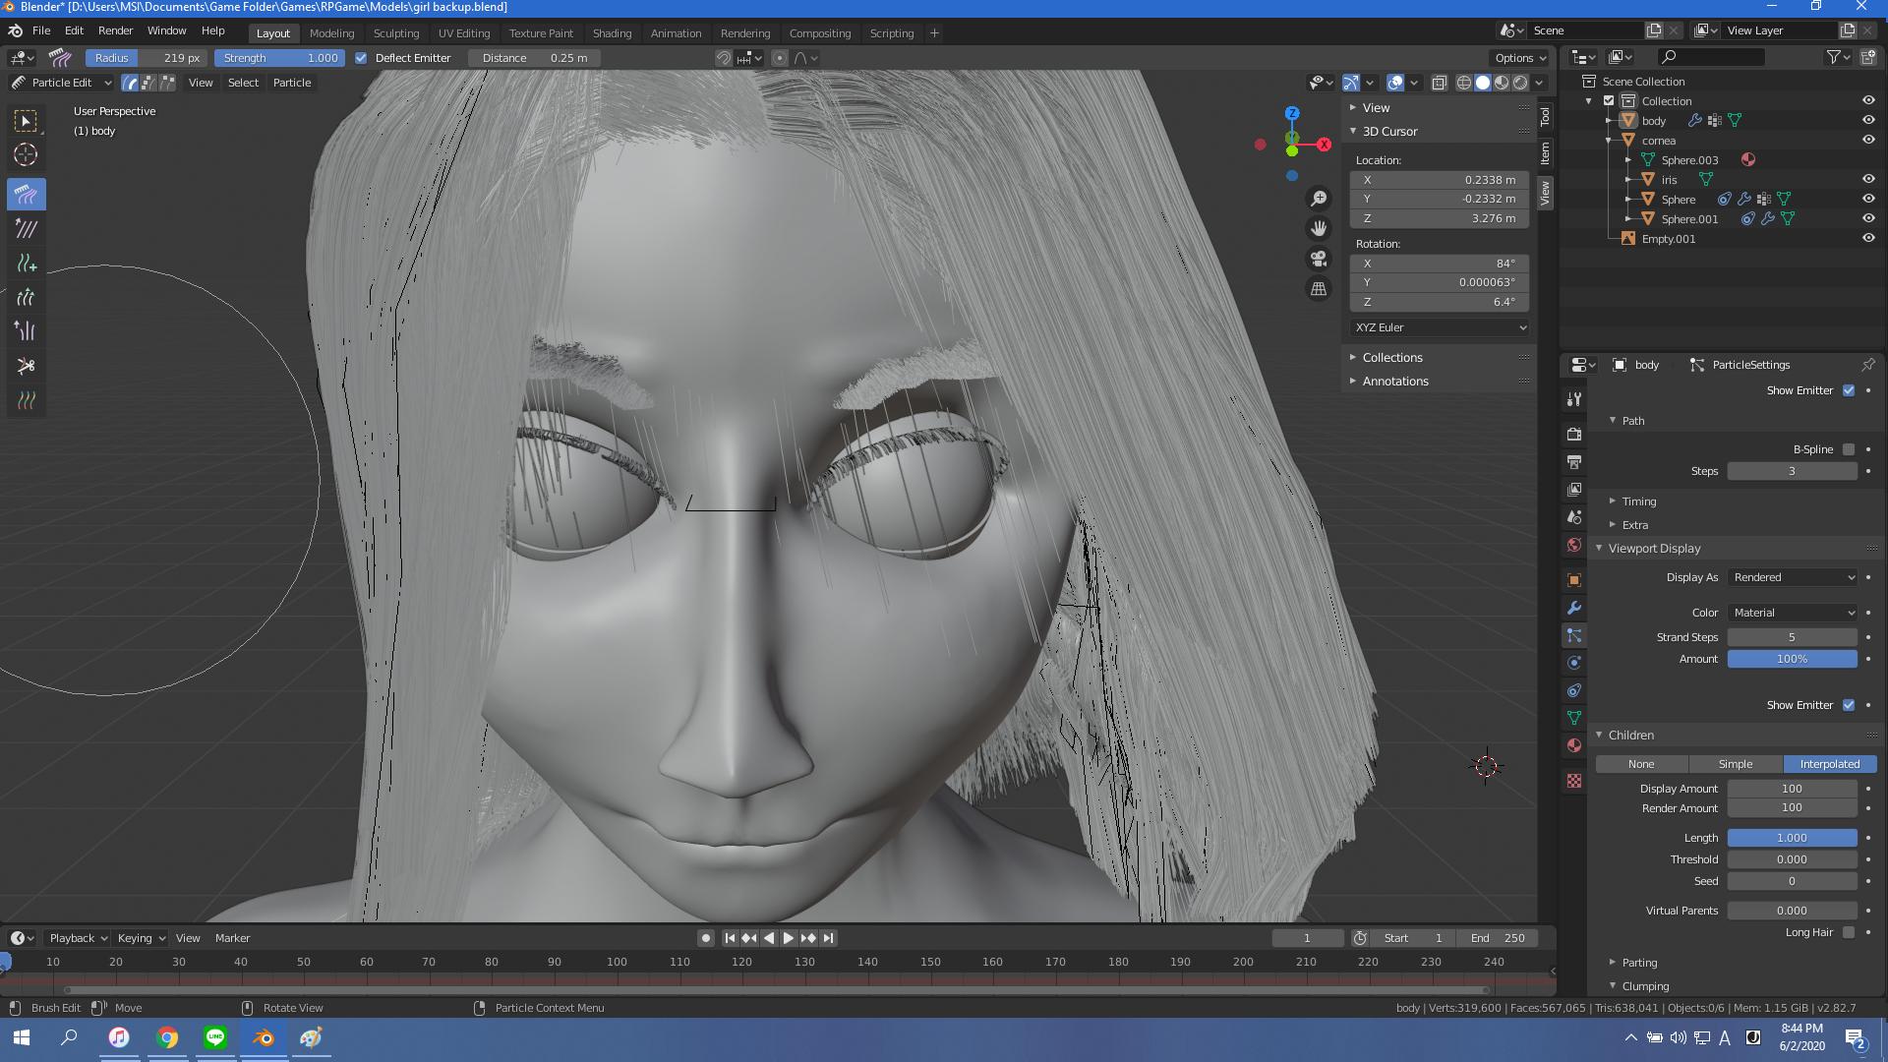
Task: Set children type to None
Action: [1641, 764]
